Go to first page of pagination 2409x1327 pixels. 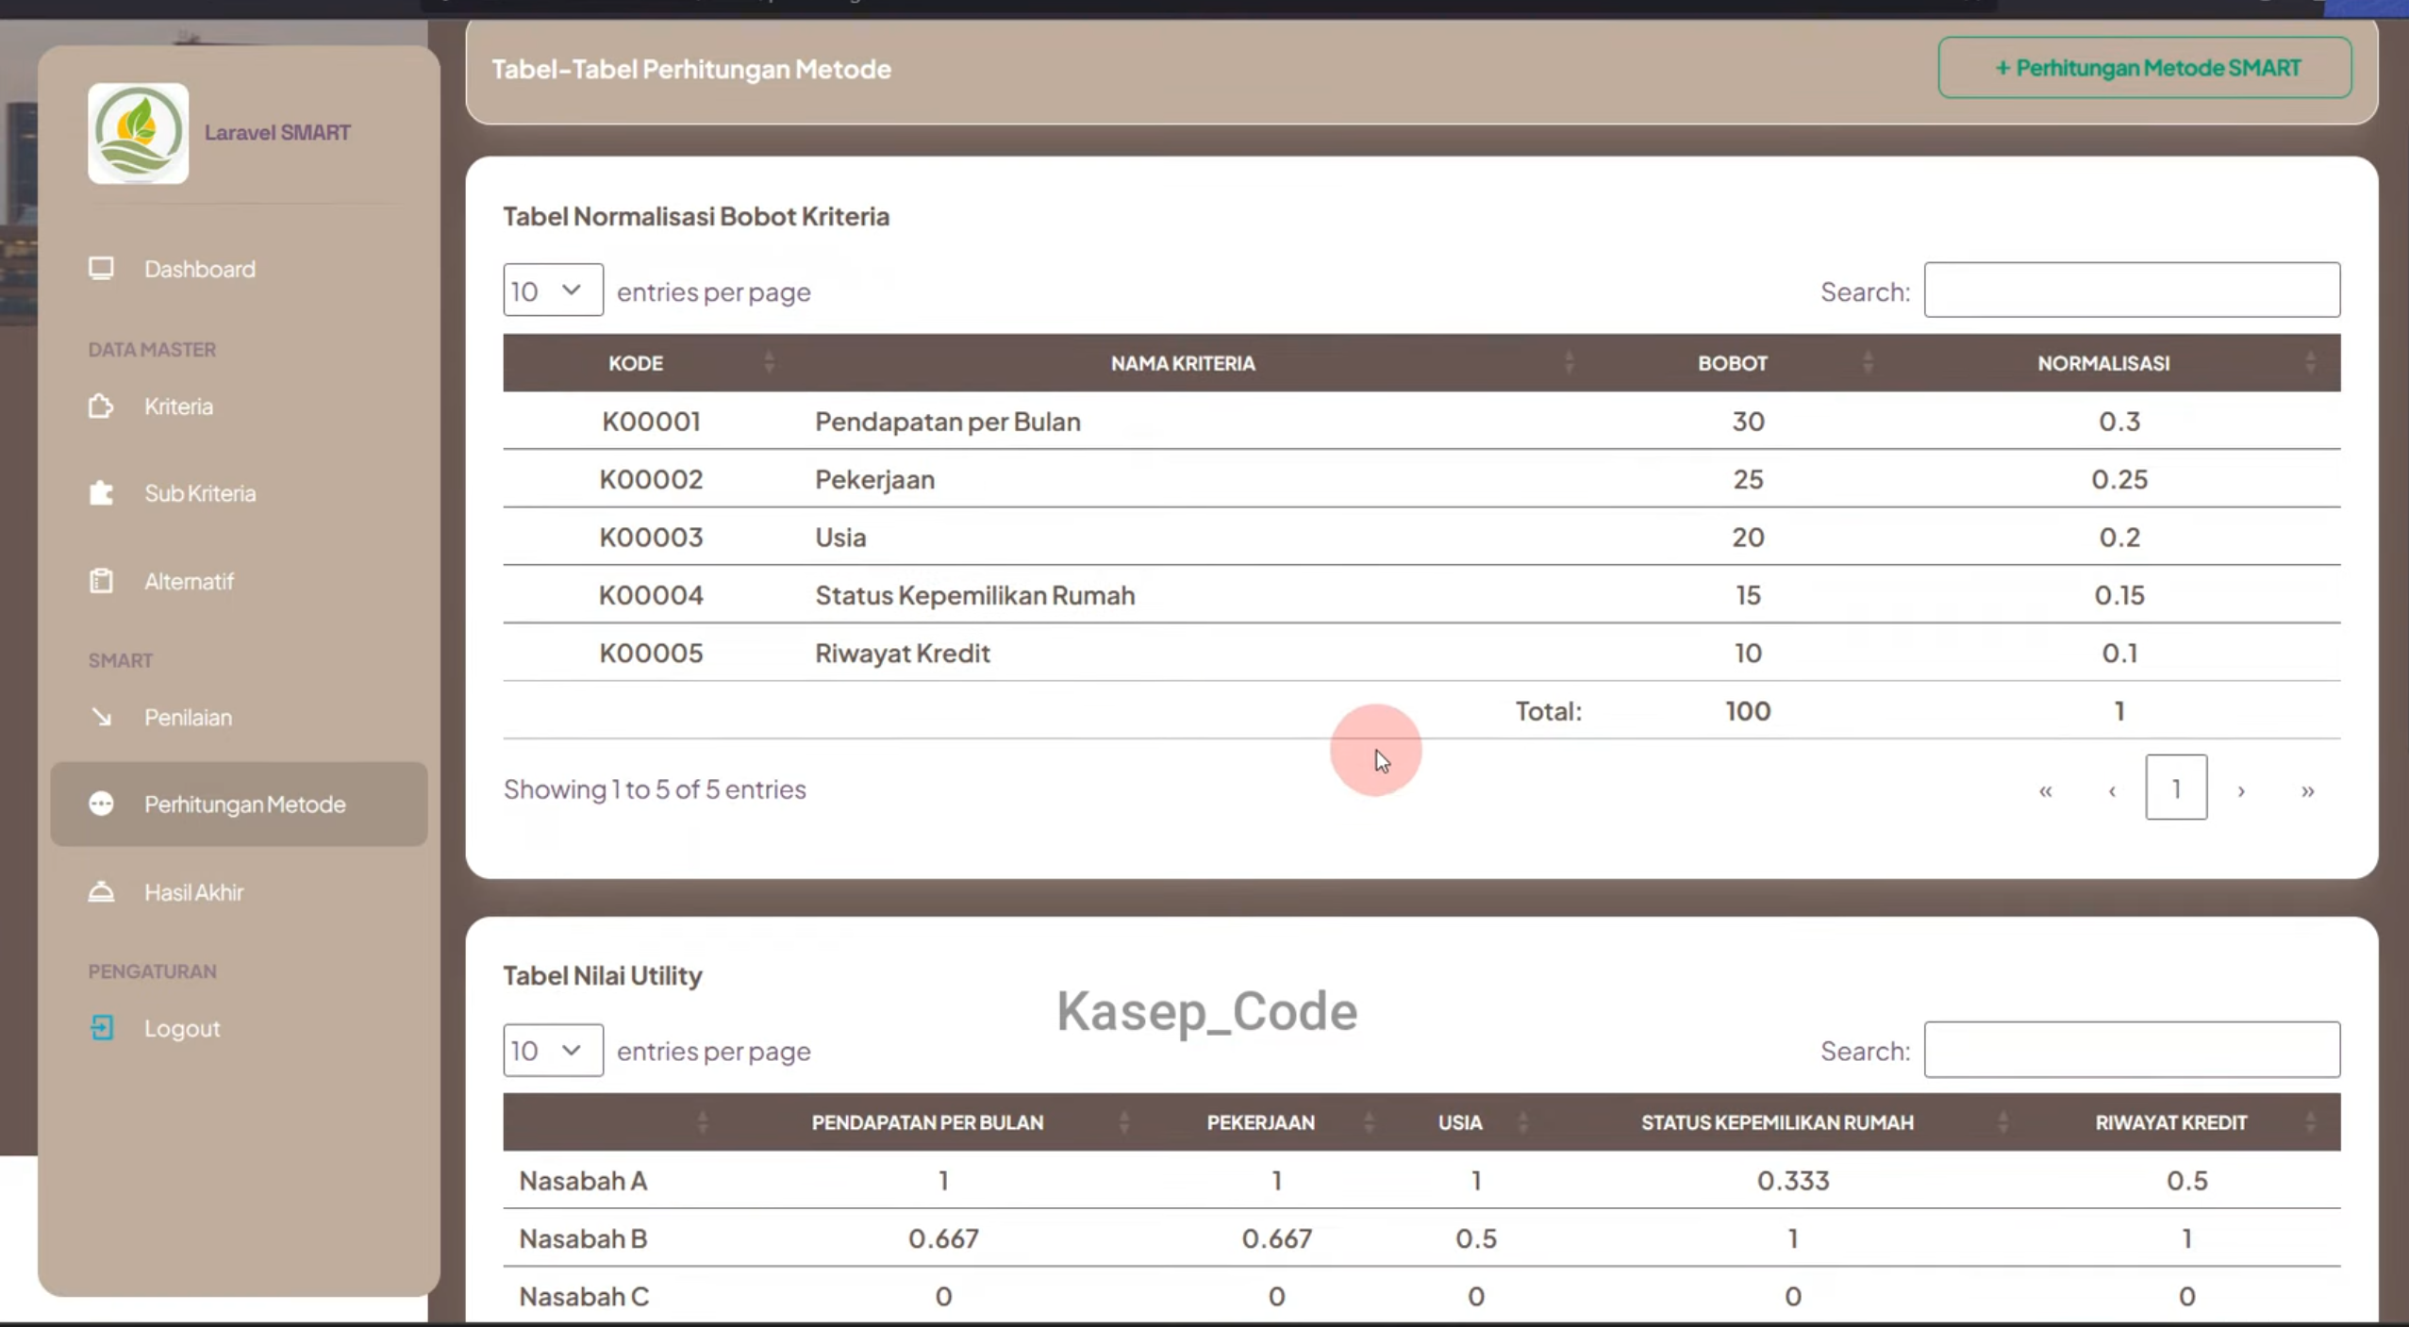click(2045, 789)
